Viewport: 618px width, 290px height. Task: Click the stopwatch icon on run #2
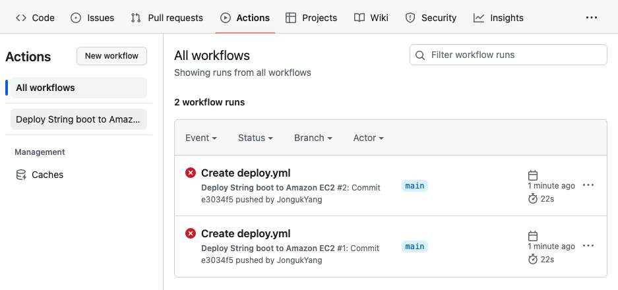[x=533, y=198]
